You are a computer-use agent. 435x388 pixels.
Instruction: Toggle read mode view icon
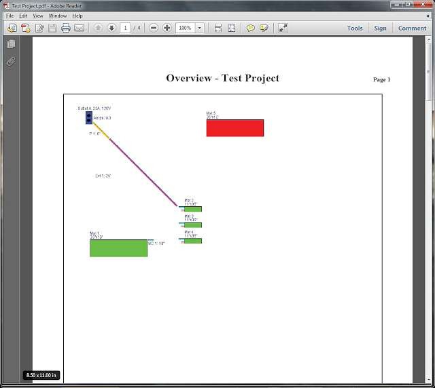point(283,28)
